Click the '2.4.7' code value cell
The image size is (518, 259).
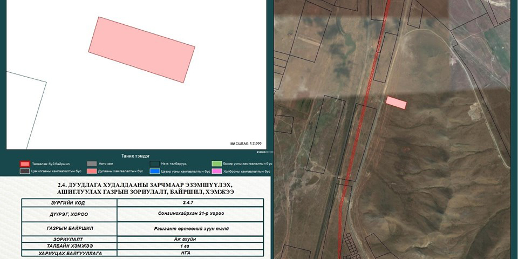click(x=190, y=202)
